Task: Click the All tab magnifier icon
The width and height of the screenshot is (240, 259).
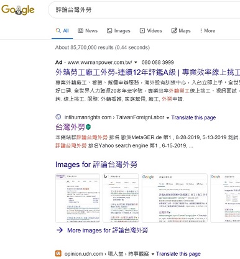Action: (58, 30)
